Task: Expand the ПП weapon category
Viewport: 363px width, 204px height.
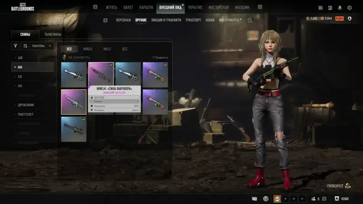Action: coord(20,86)
